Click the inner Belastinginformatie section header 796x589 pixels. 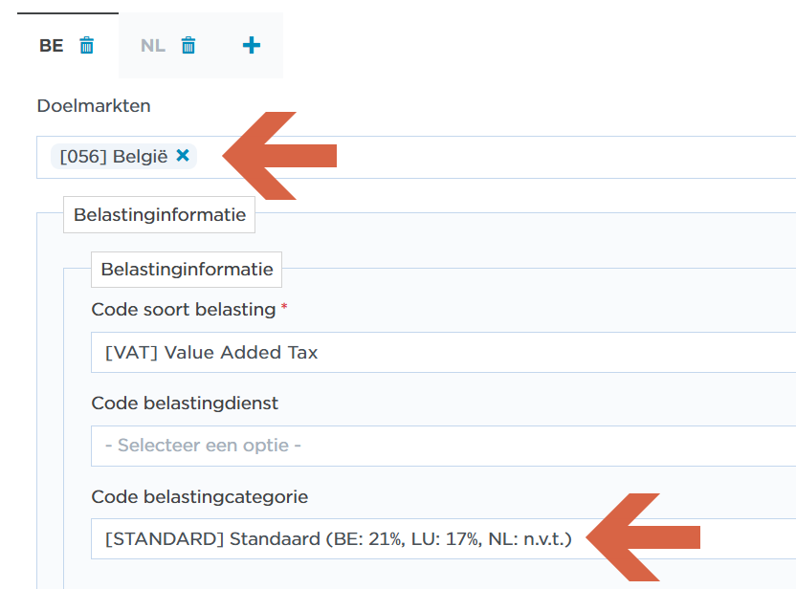tap(187, 270)
